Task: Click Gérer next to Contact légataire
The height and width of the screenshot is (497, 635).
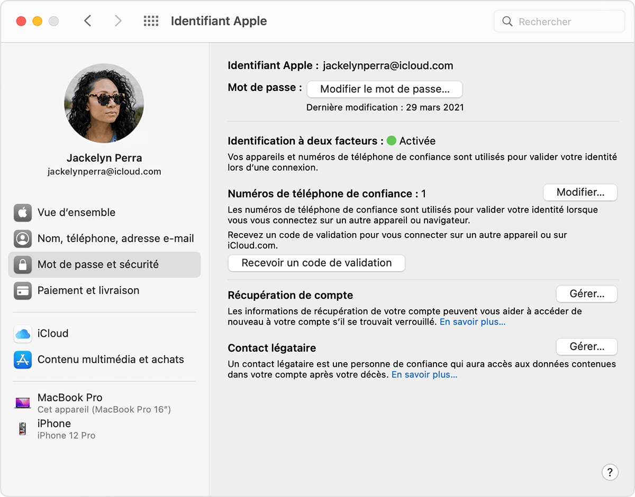Action: coord(586,347)
